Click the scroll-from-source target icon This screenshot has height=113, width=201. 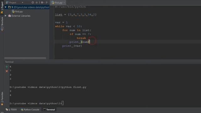point(33,3)
